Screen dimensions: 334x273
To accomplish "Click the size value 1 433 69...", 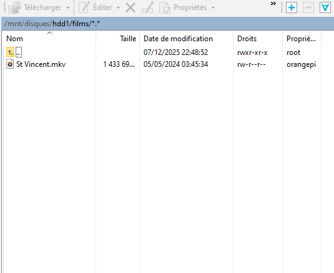I will click(119, 64).
